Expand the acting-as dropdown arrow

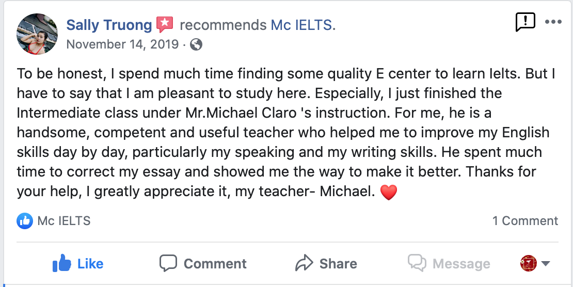click(x=545, y=264)
